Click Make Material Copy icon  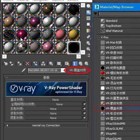click(35, 64)
